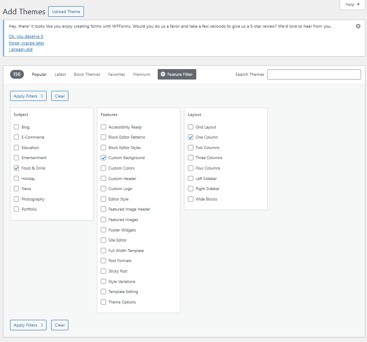Enable the Grid Layout filter
This screenshot has height=342, width=367.
190,127
